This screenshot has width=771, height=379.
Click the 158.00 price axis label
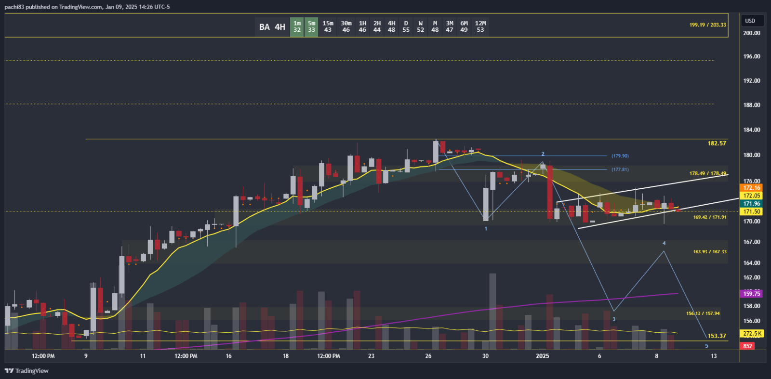751,306
